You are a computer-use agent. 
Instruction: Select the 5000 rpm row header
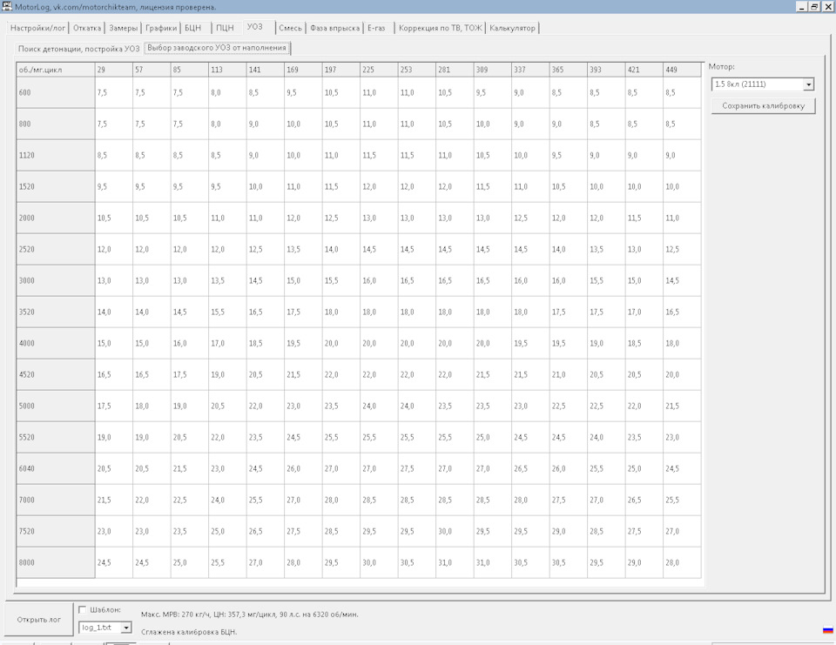[56, 406]
